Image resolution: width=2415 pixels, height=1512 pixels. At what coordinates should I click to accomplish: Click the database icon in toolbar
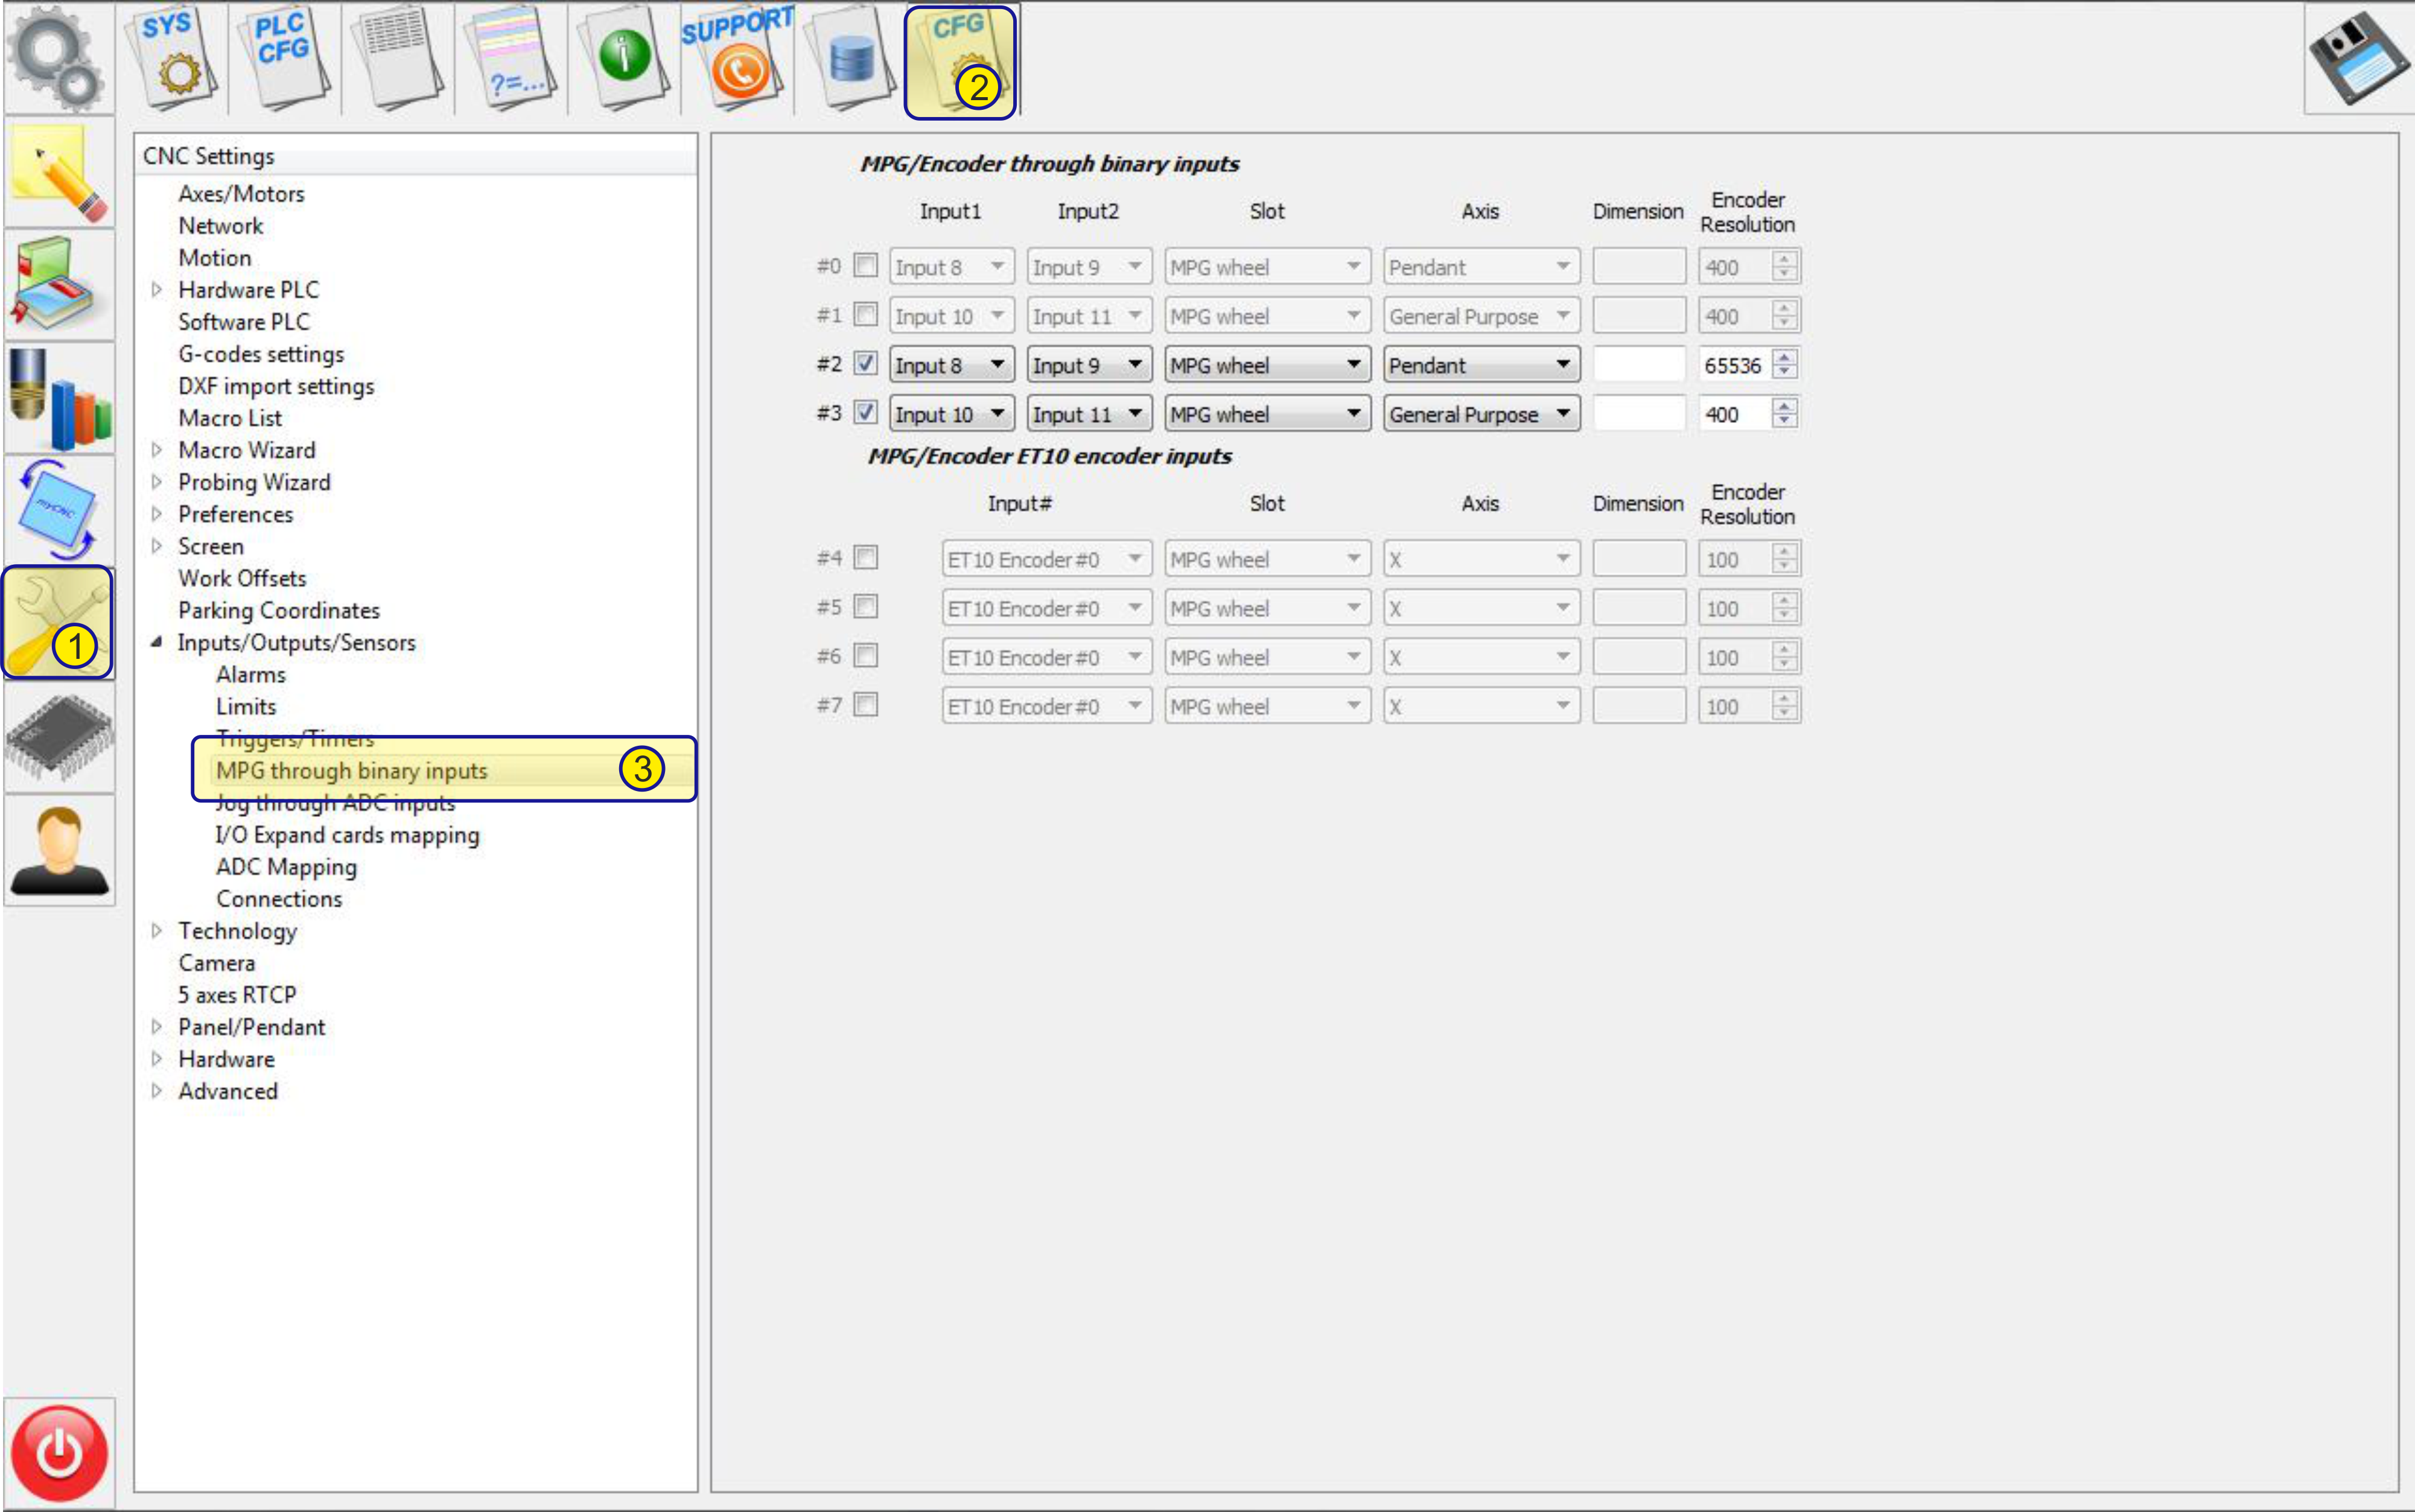(x=851, y=58)
